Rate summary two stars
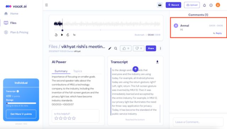227x129 pixels. (x=61, y=118)
